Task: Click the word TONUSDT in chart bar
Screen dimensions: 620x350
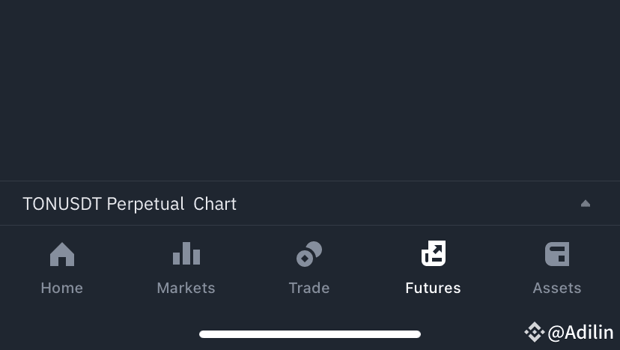Action: point(62,204)
